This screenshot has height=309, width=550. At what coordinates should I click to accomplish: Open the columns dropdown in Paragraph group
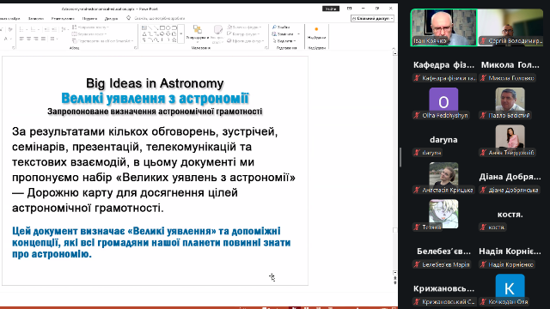coord(54,39)
